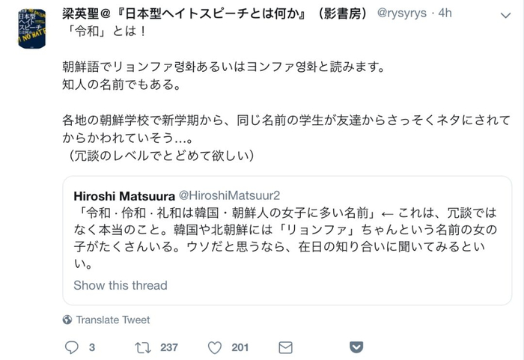The image size is (524, 360).
Task: Like the tweet with the heart icon
Action: [x=215, y=347]
